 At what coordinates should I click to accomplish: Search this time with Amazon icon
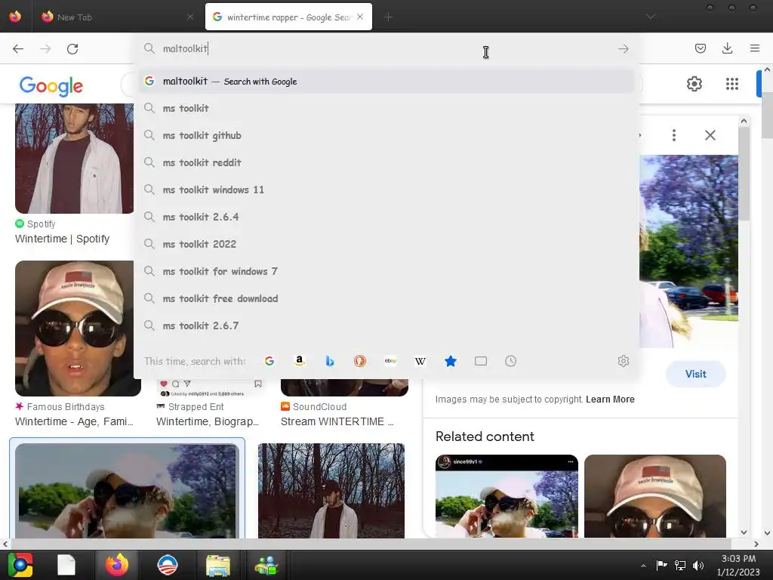click(299, 361)
